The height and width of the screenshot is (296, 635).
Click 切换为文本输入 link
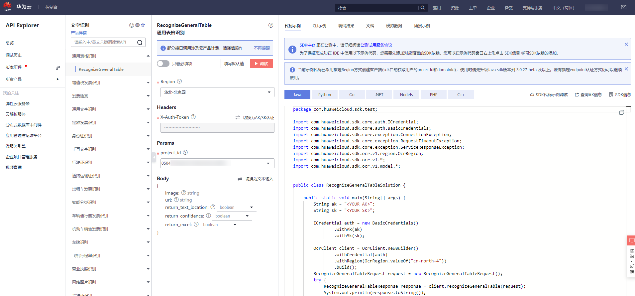[256, 179]
